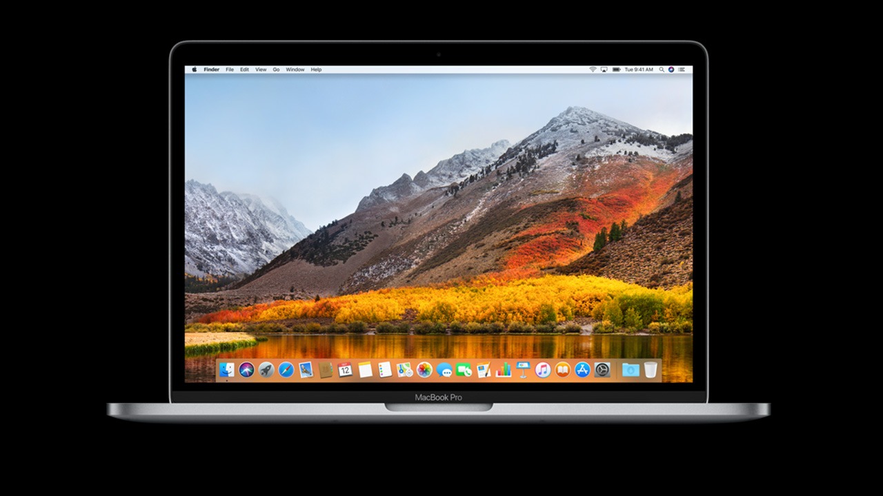This screenshot has width=883, height=496.
Task: Open the AirPlay display menu
Action: pos(604,70)
